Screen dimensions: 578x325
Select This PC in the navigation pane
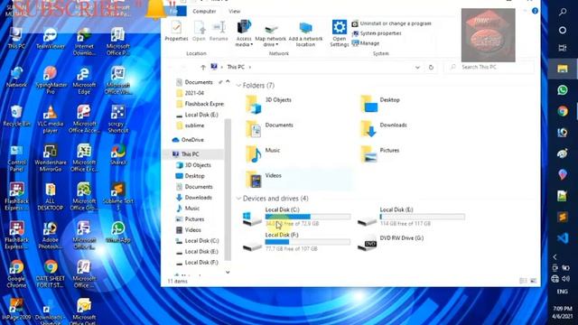coord(186,154)
